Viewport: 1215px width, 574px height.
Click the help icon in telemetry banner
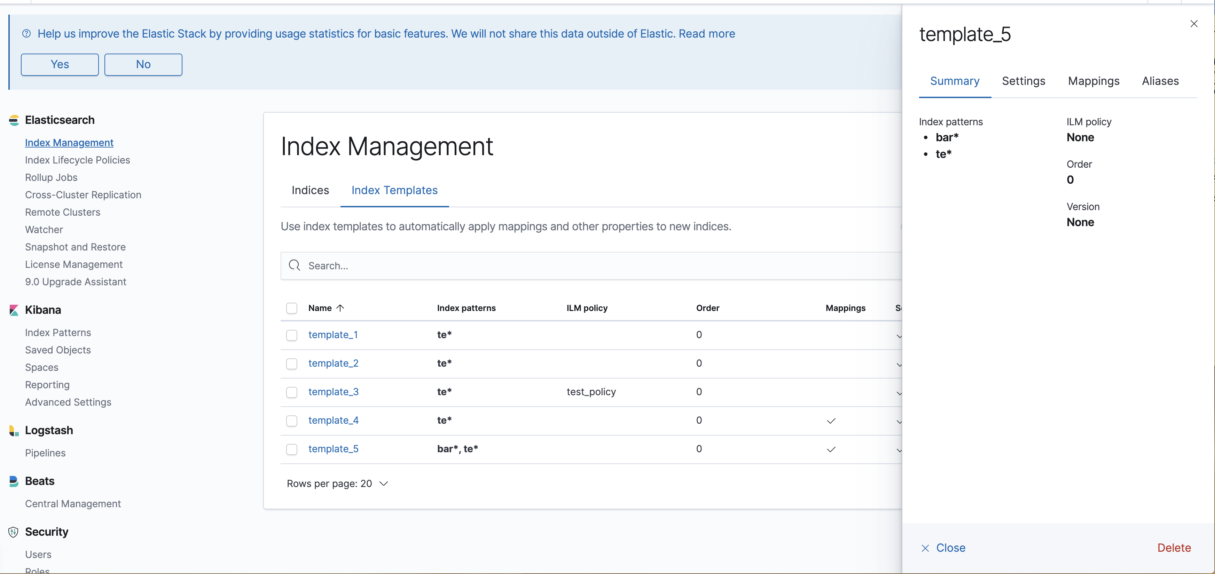click(x=26, y=33)
